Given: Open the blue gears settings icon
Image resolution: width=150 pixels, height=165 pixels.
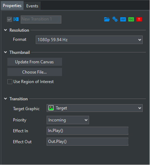Looking at the screenshot, I should tap(115, 19).
